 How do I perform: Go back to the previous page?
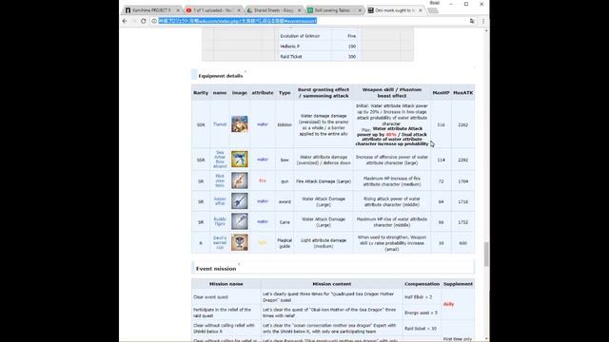[125, 21]
